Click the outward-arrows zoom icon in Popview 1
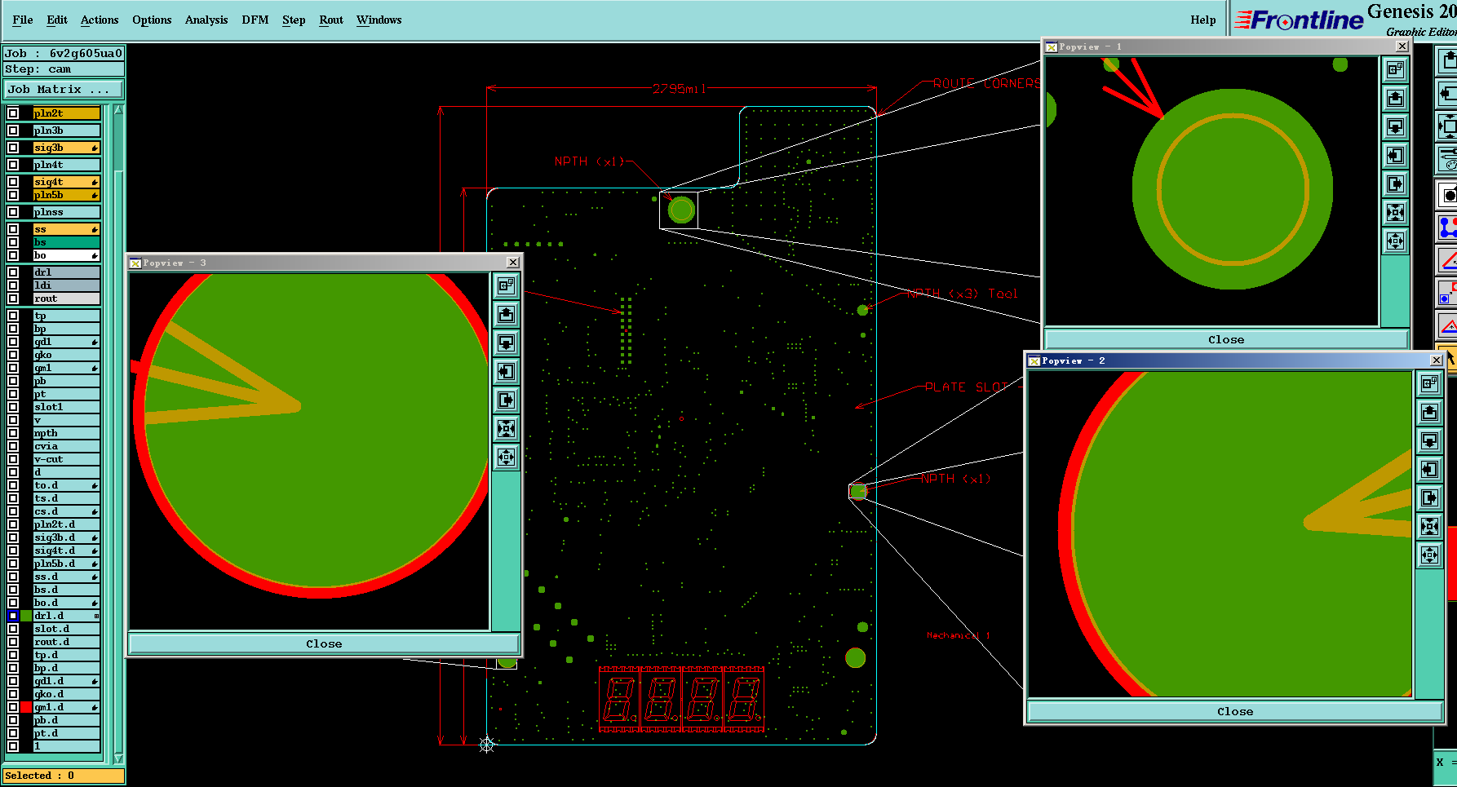Screen dimensions: 1457x787 coord(1396,241)
